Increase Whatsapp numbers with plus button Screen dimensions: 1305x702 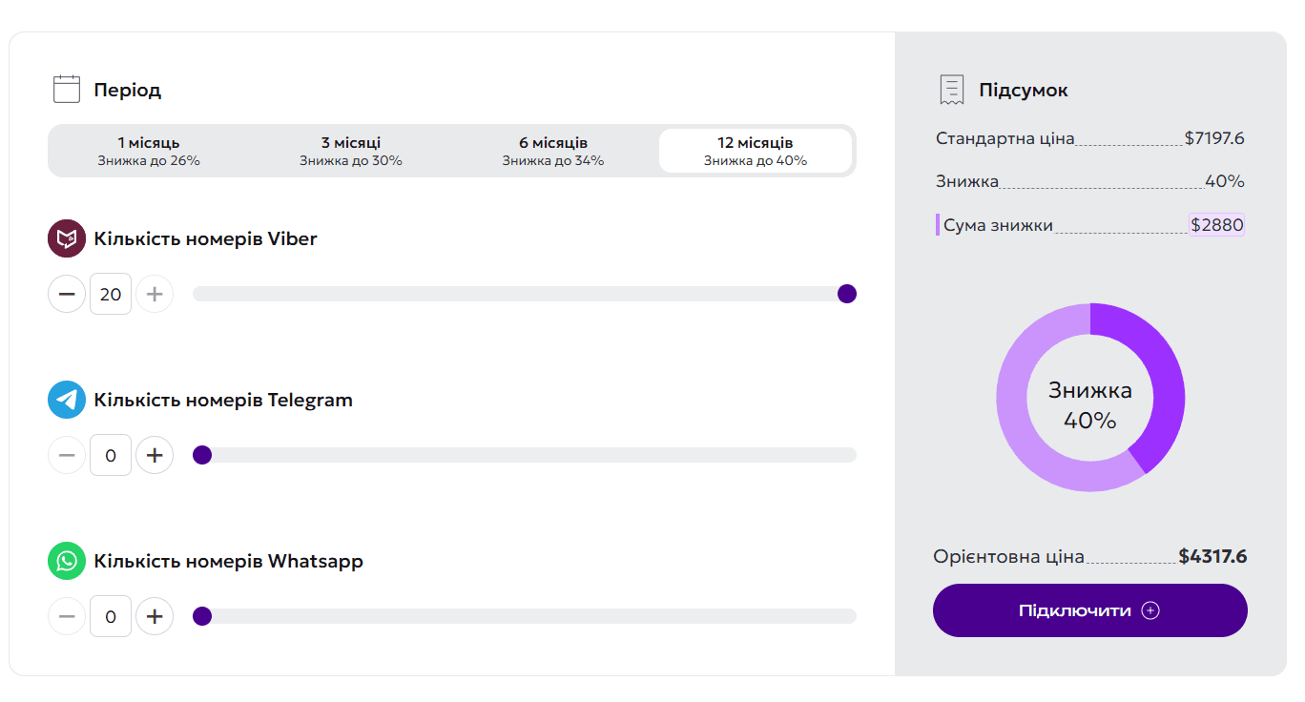[155, 616]
